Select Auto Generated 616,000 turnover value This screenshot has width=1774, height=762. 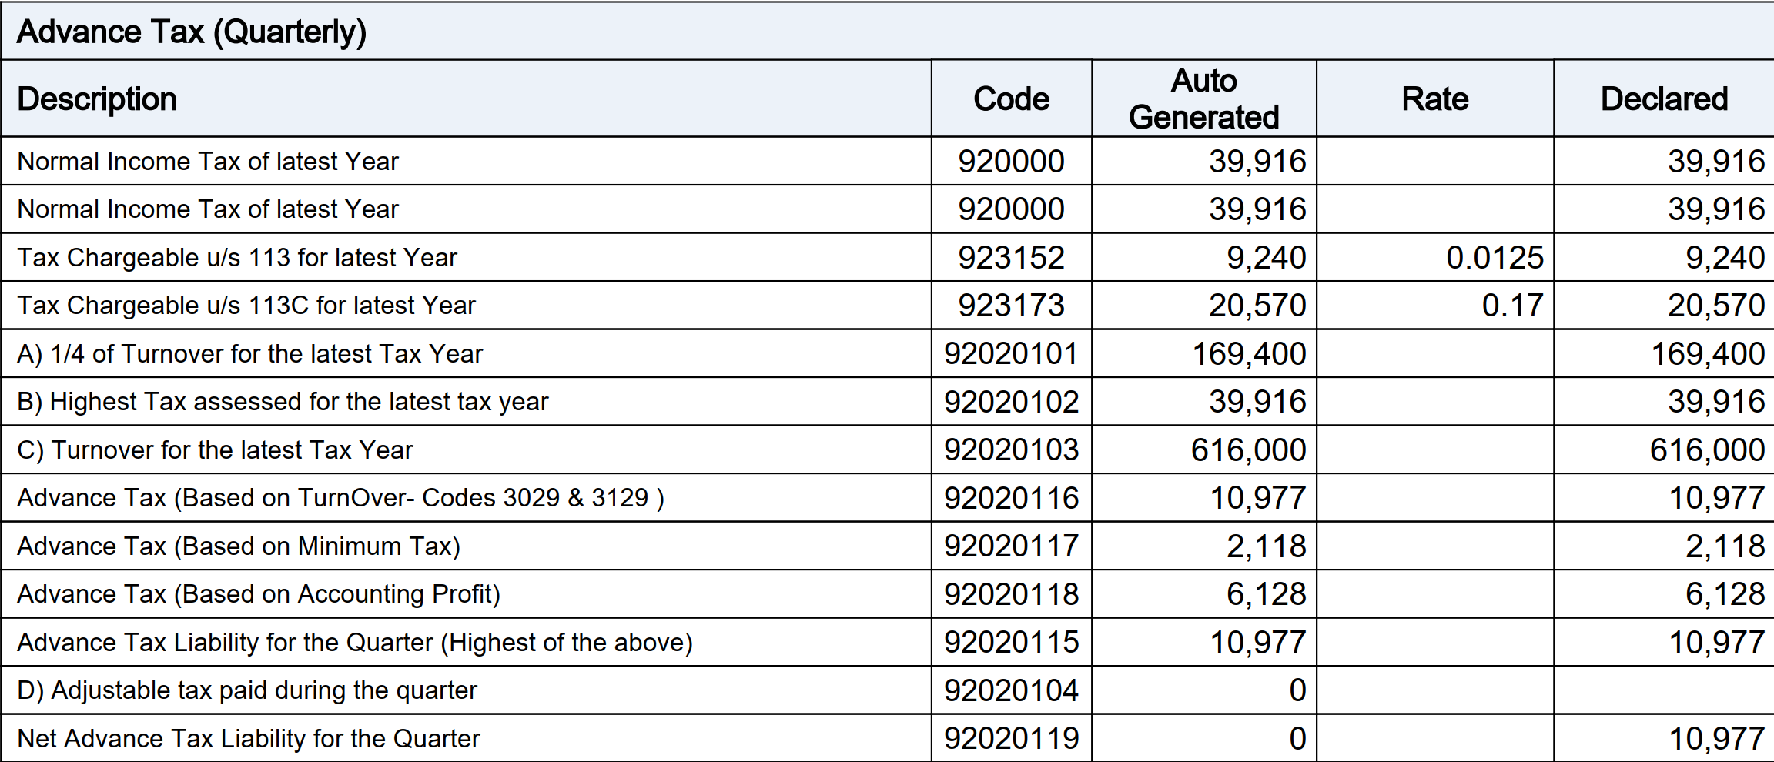pyautogui.click(x=1248, y=450)
